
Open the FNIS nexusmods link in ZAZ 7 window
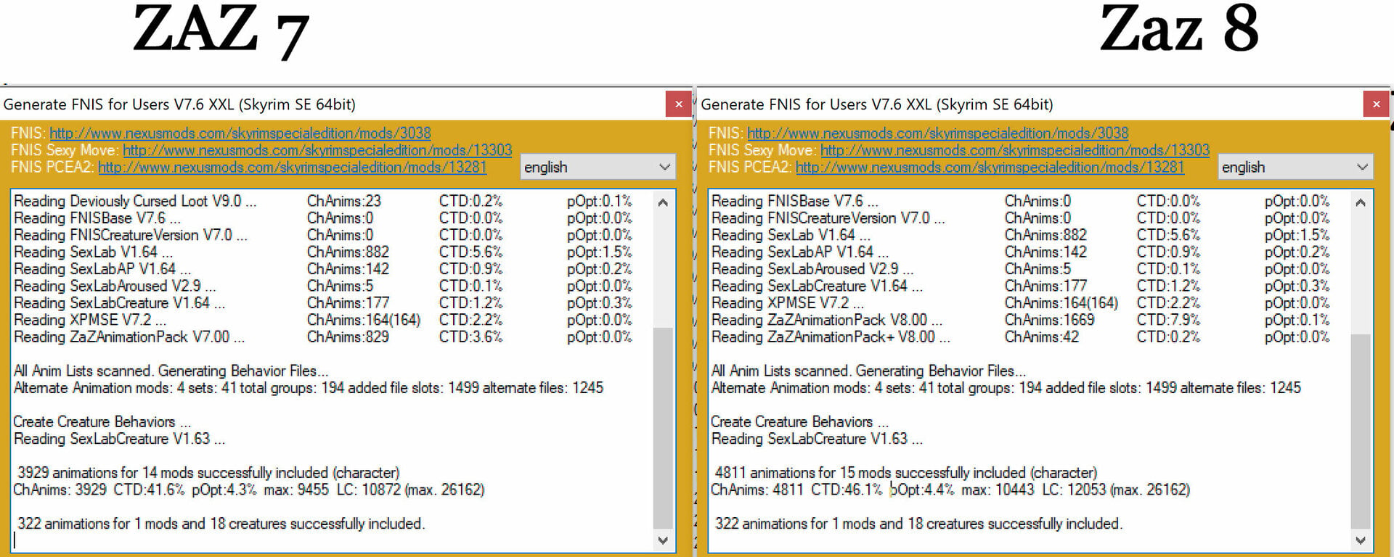240,133
